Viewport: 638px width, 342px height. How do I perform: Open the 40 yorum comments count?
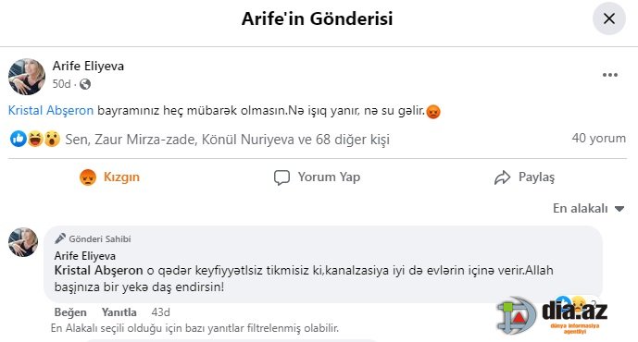(598, 138)
